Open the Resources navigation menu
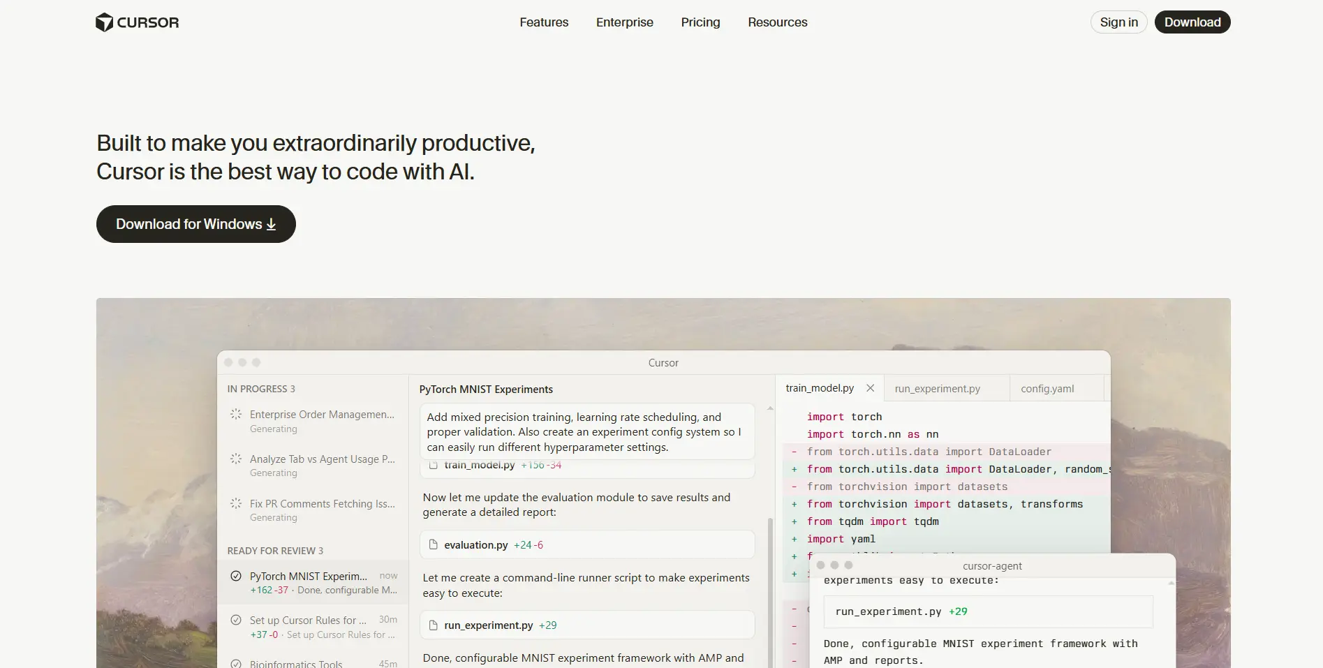Image resolution: width=1323 pixels, height=668 pixels. (x=777, y=22)
